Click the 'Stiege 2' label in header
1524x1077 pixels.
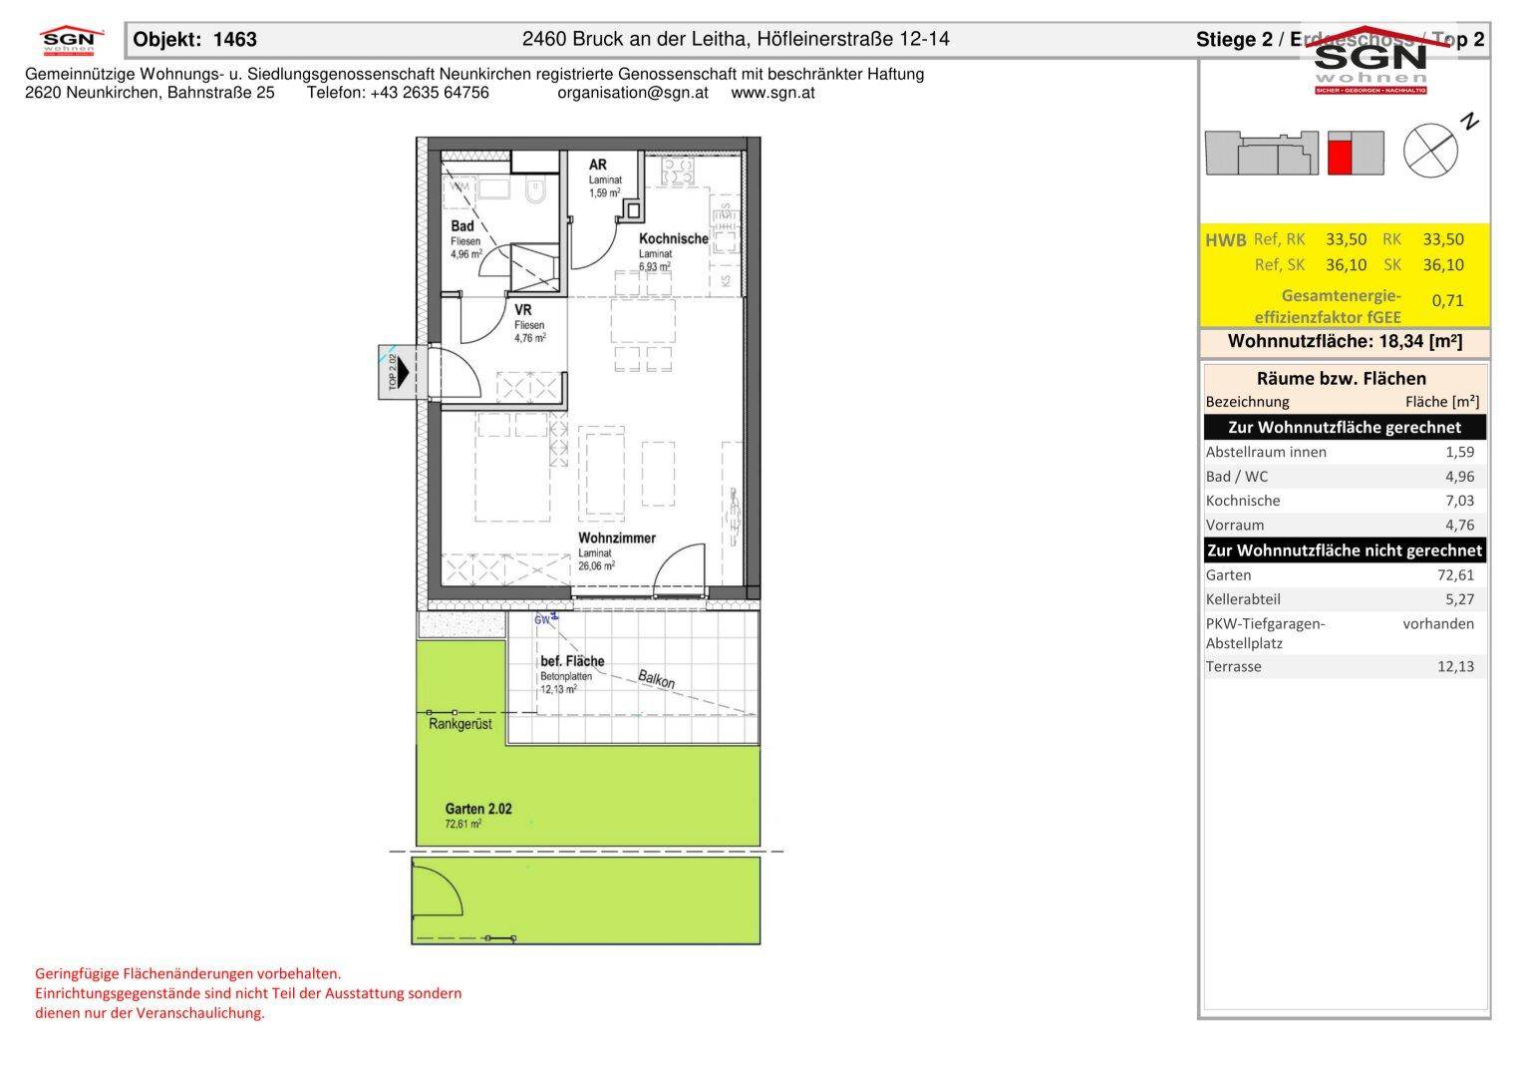pyautogui.click(x=1234, y=40)
